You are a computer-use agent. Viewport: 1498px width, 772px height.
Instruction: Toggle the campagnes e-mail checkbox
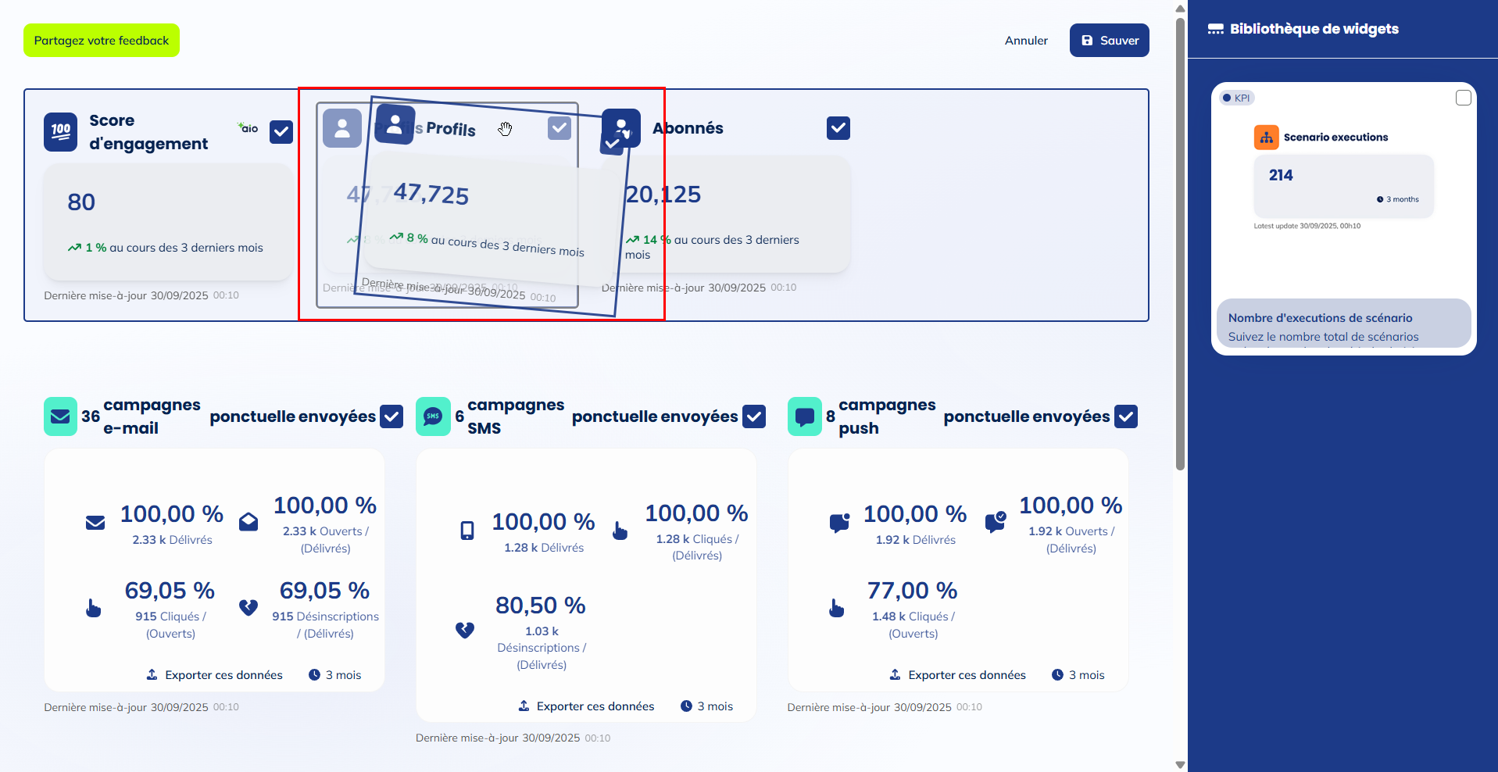[391, 416]
